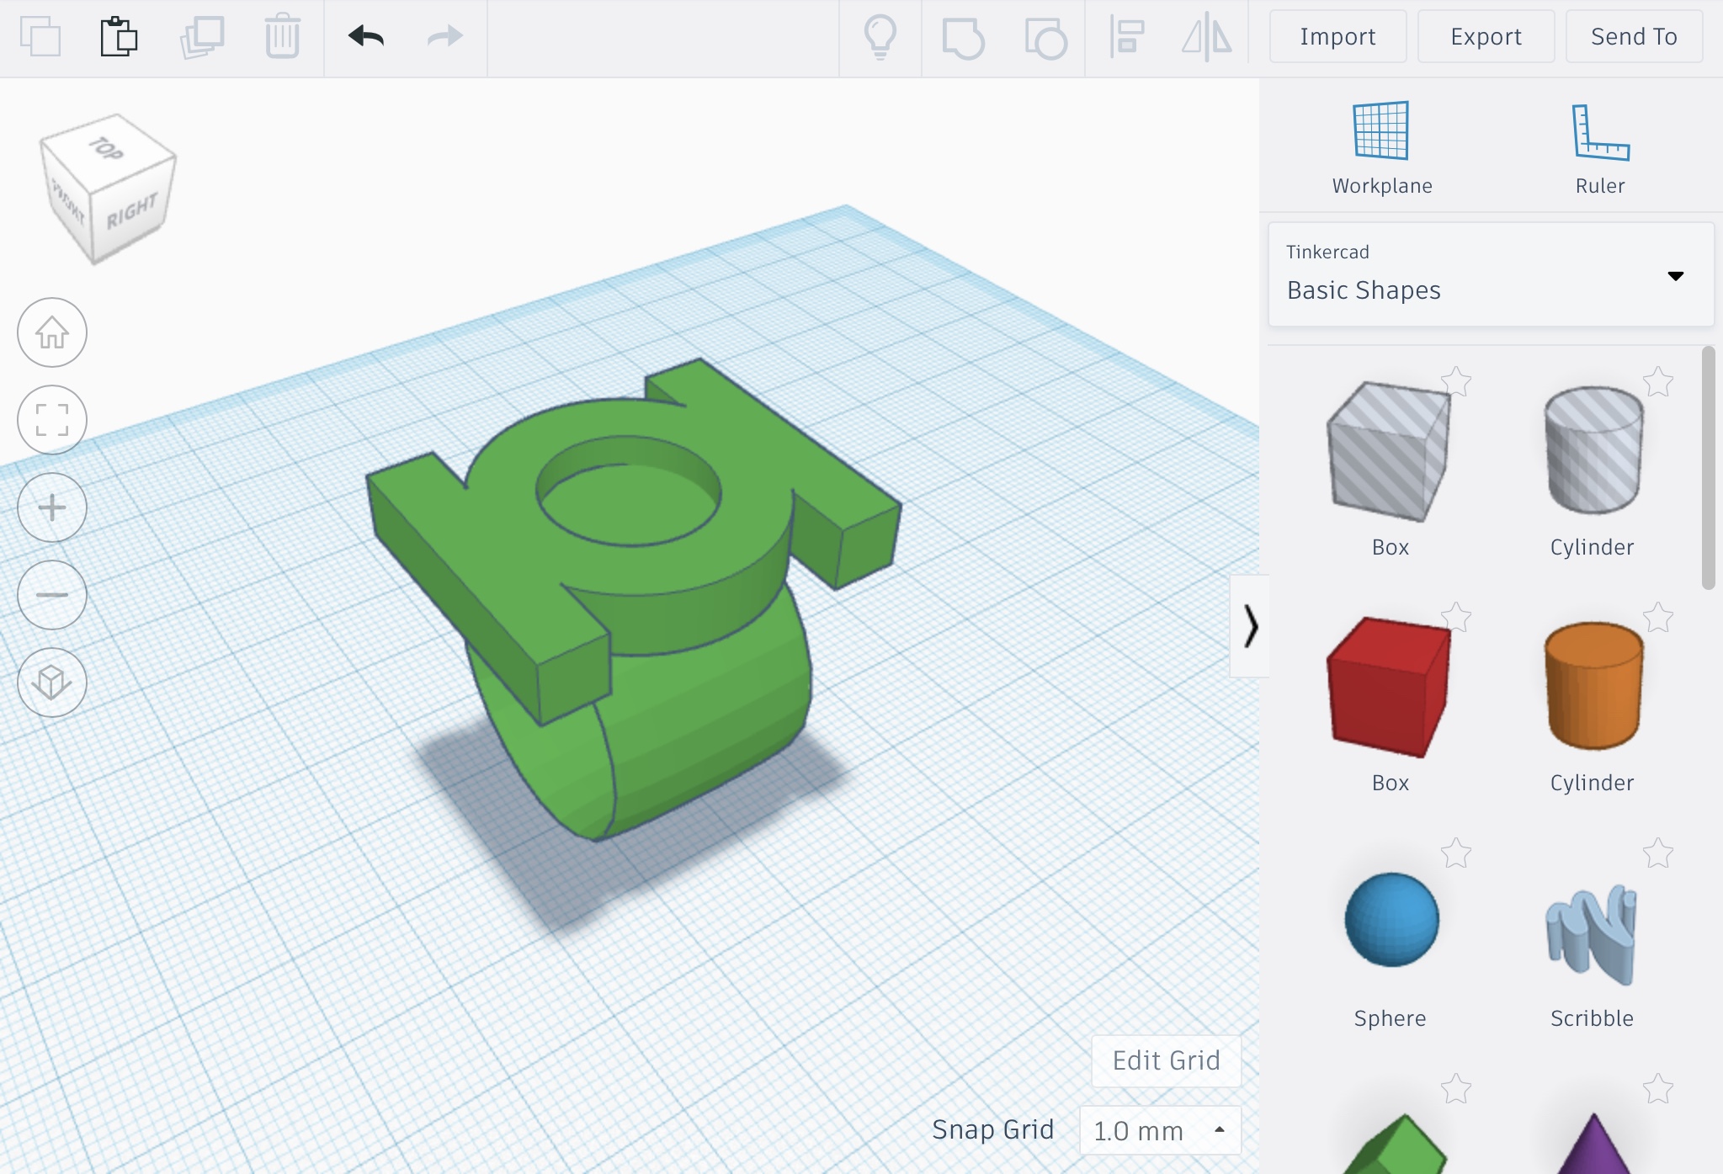Click the Duplicate and repeat icon
Viewport: 1723px width, 1174px height.
(202, 37)
